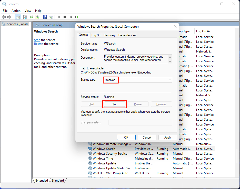Click the Export List toolbar icon
The width and height of the screenshot is (240, 189).
(37, 17)
